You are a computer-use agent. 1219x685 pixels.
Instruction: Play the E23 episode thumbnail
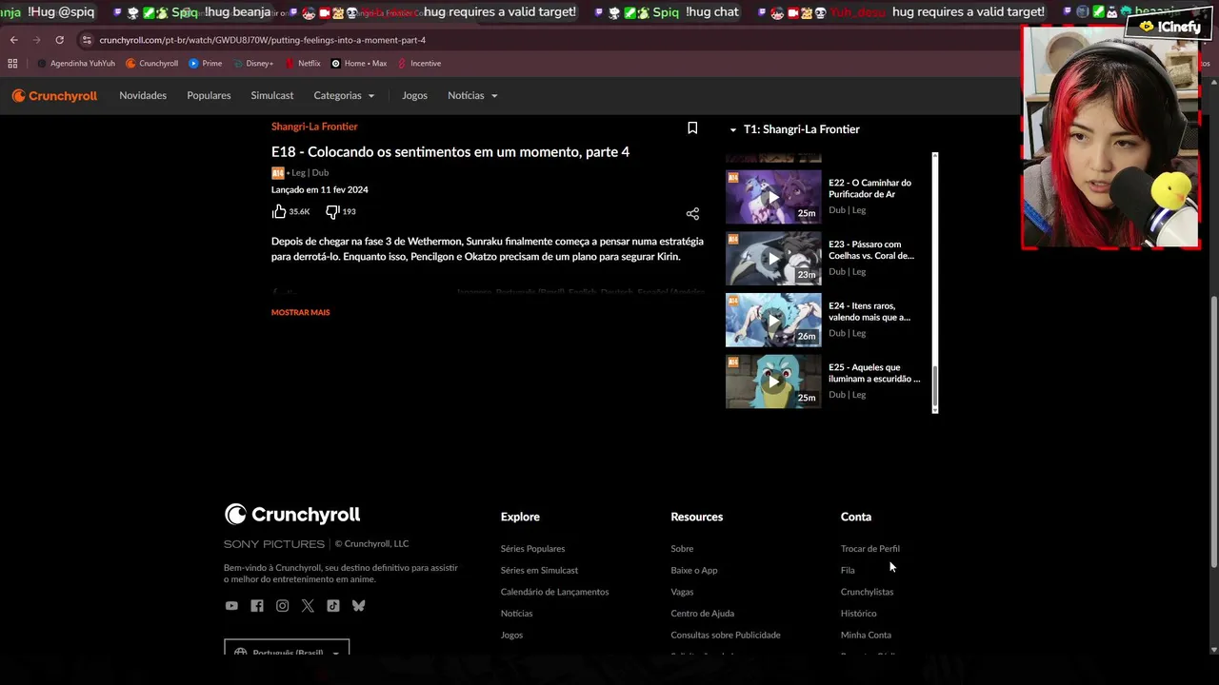(773, 259)
